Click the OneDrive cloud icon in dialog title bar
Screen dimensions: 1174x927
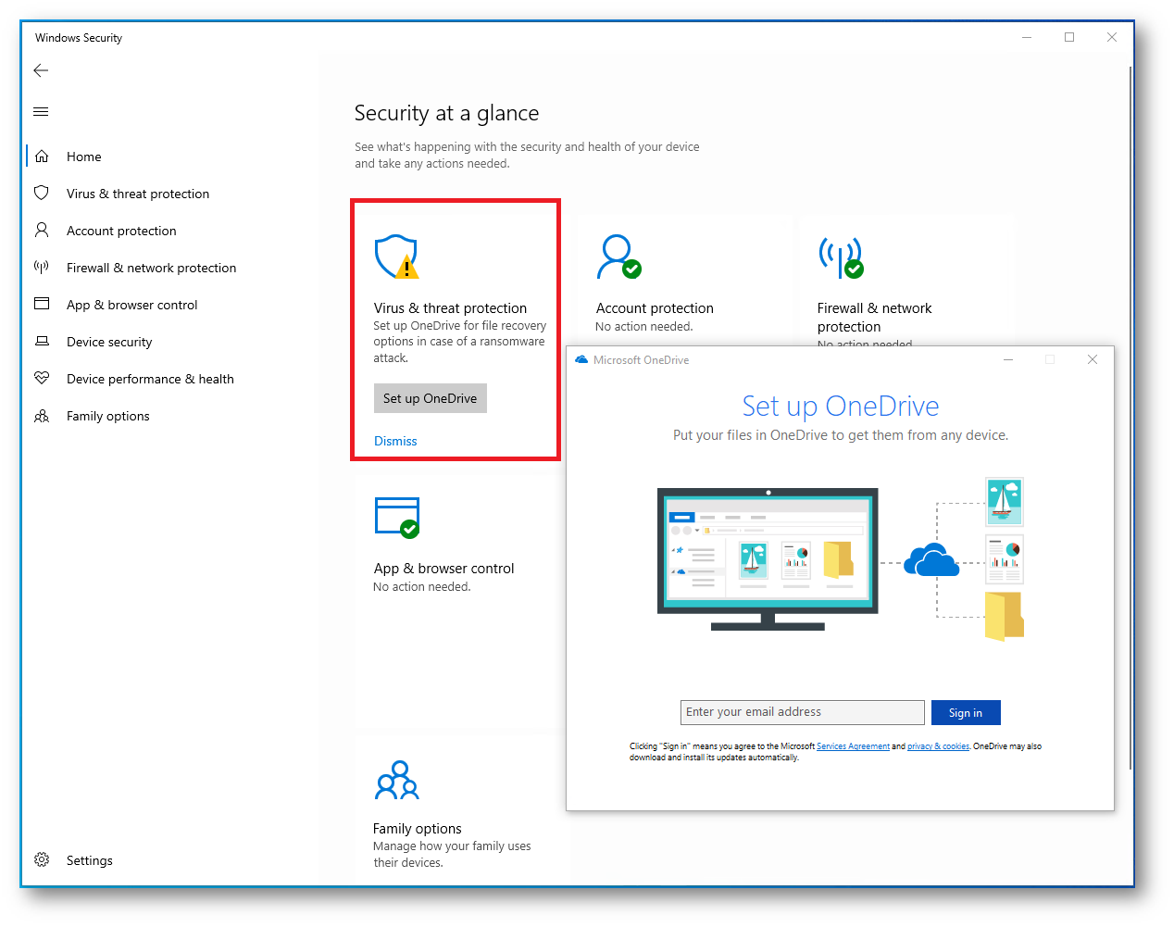tap(581, 359)
